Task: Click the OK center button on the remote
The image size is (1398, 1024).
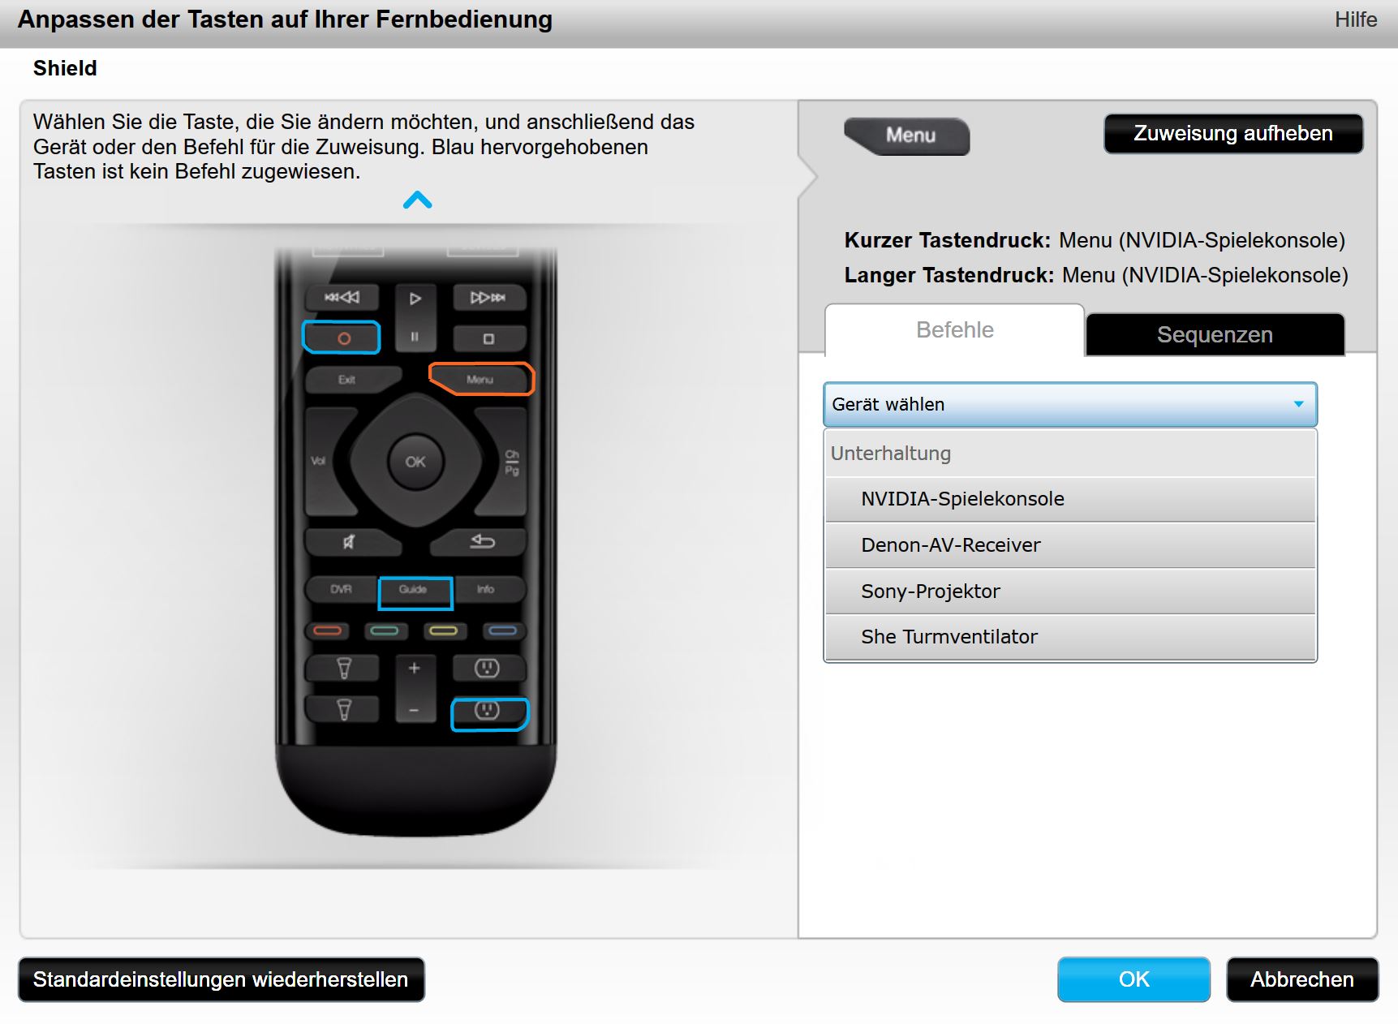Action: (415, 462)
